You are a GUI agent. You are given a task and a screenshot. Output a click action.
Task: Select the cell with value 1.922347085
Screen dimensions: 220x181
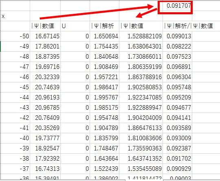(141, 97)
